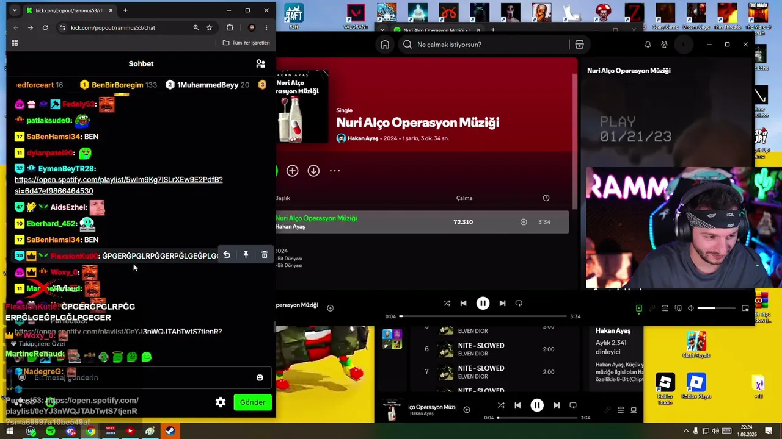Seek on the upper player progress bar
This screenshot has height=439, width=782.
[x=483, y=316]
